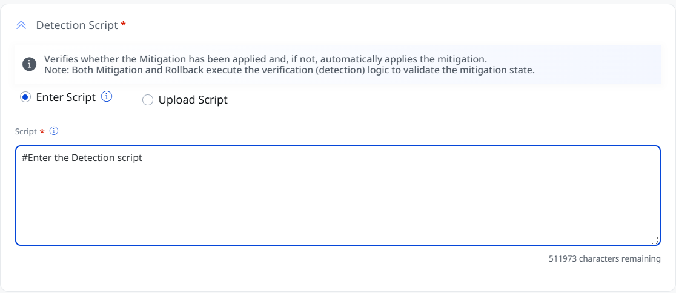Open the info tooltip beside Enter Script
The width and height of the screenshot is (676, 293).
point(107,97)
